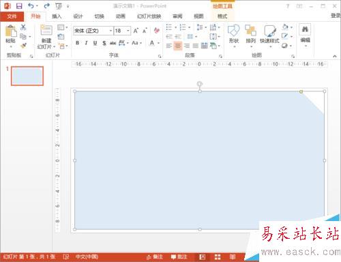This screenshot has width=341, height=262.
Task: Toggle underline formatting
Action: coord(95,43)
